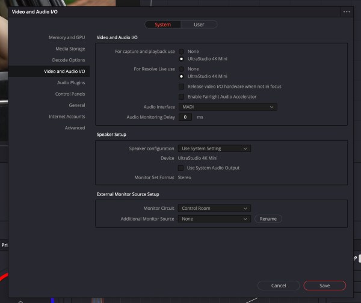Select None for capture and playback

click(181, 52)
